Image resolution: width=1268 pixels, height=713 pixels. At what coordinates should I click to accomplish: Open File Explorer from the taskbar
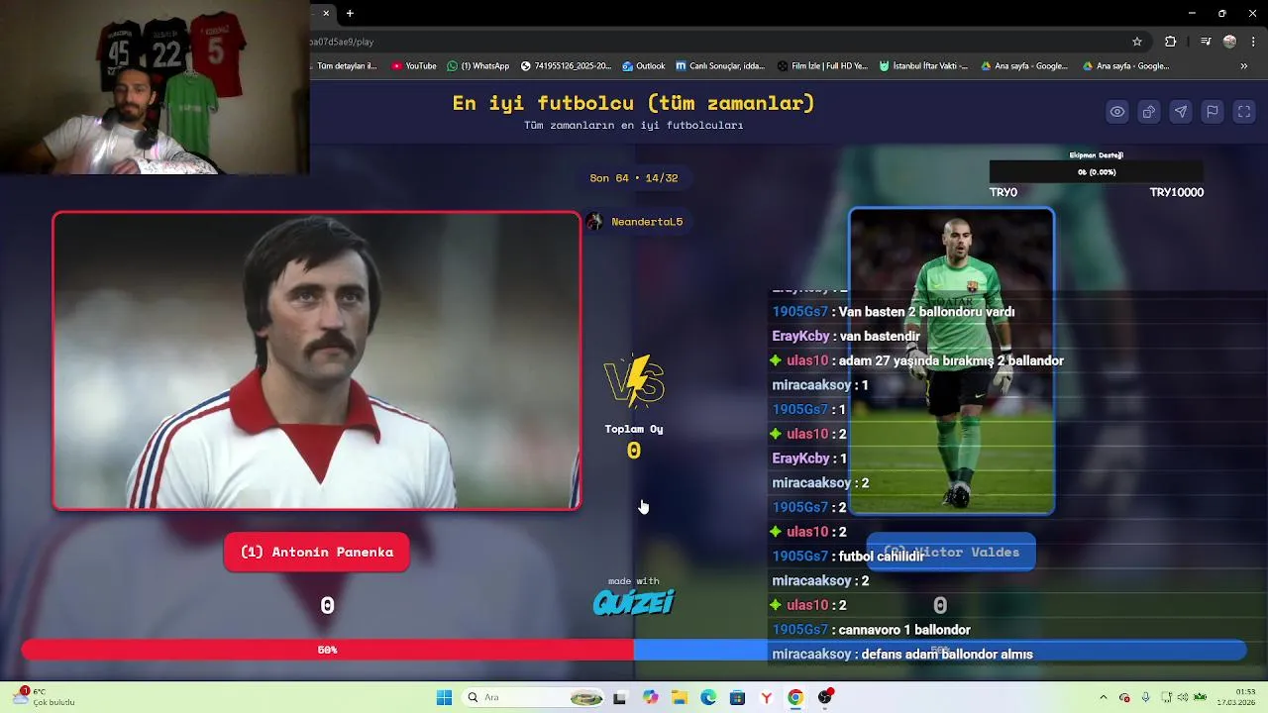(680, 697)
